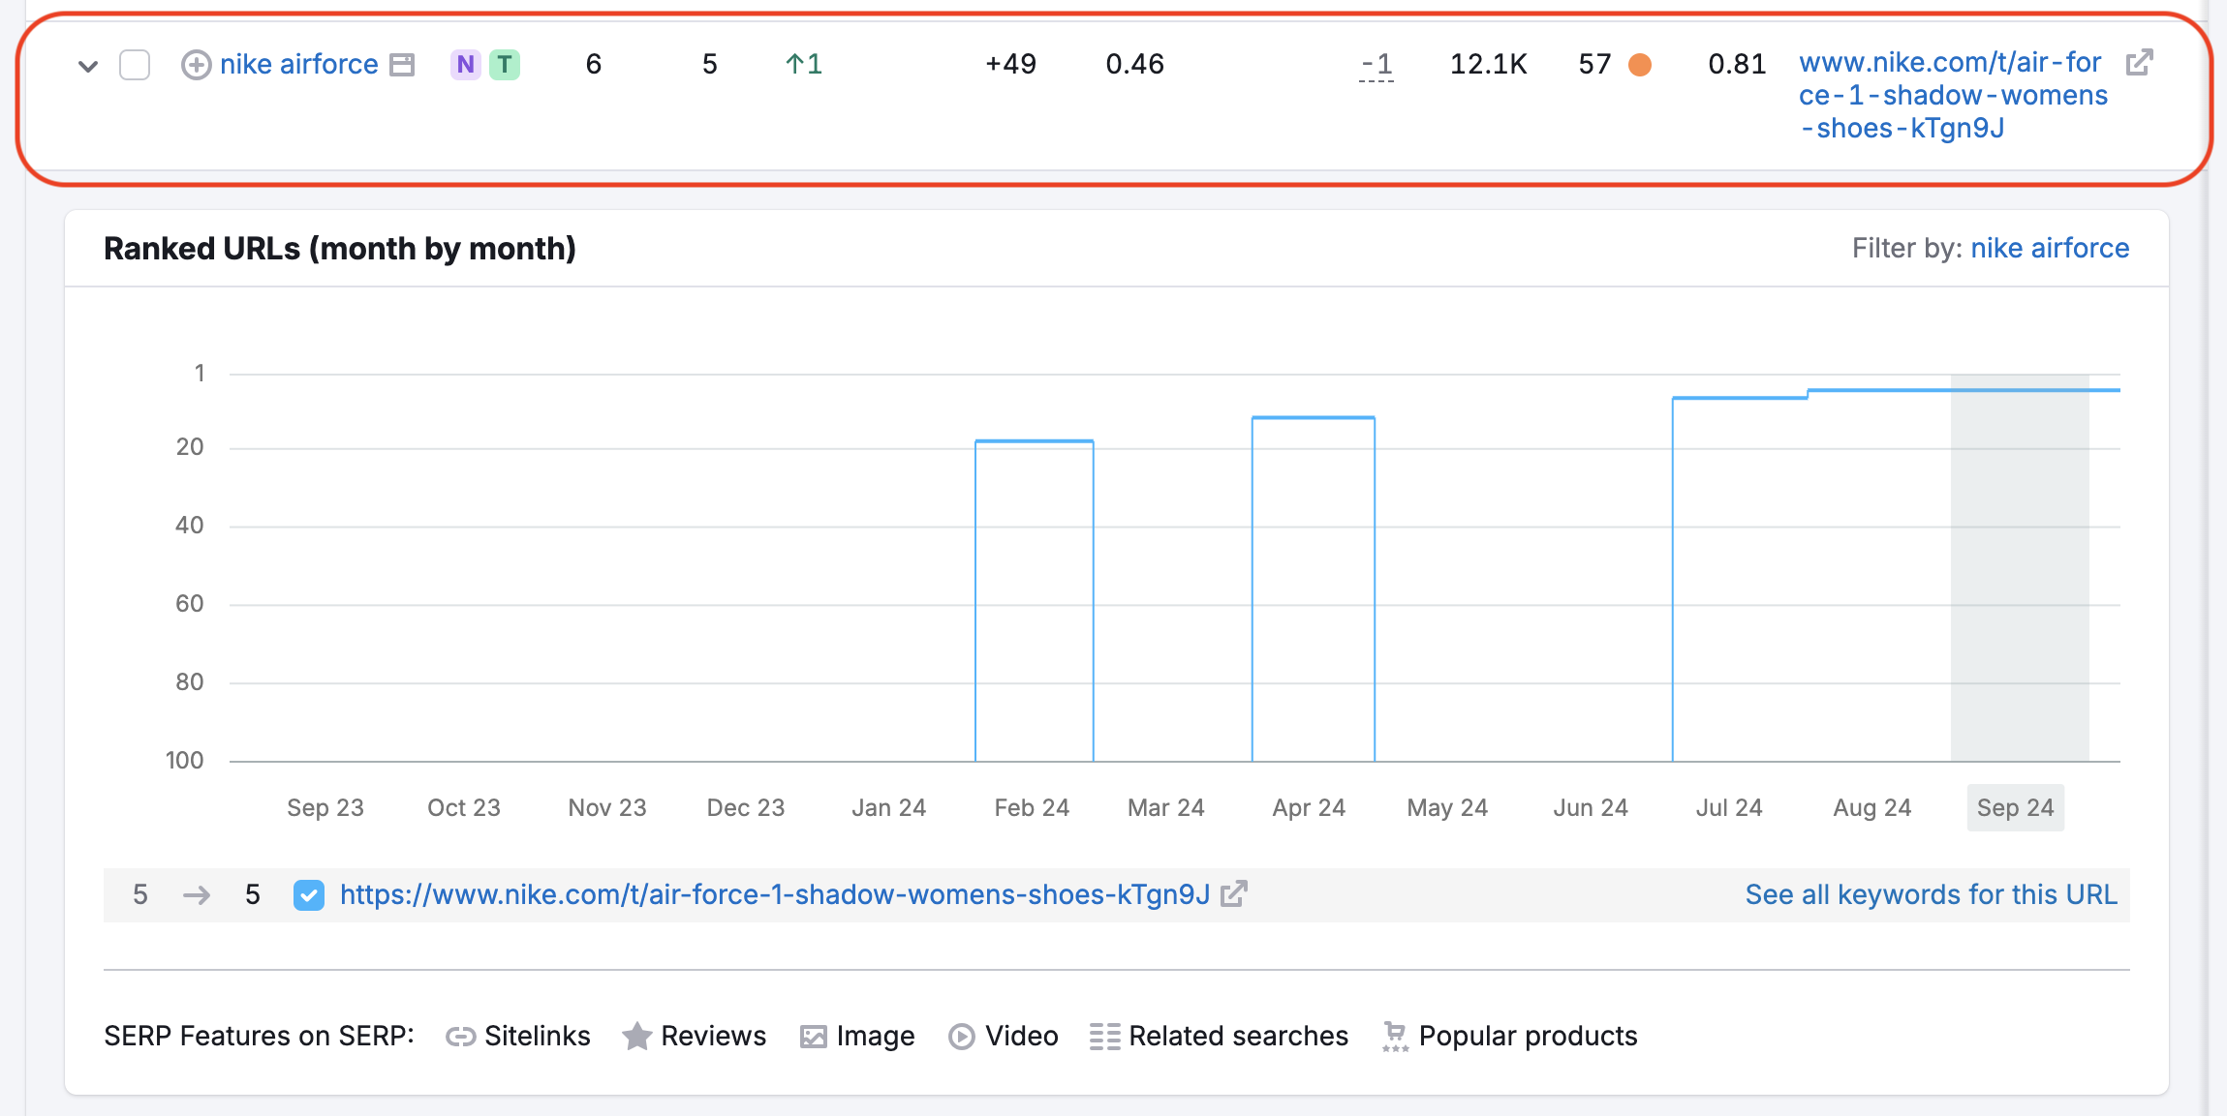Click the Related searches icon
This screenshot has height=1116, width=2227.
point(1103,1036)
